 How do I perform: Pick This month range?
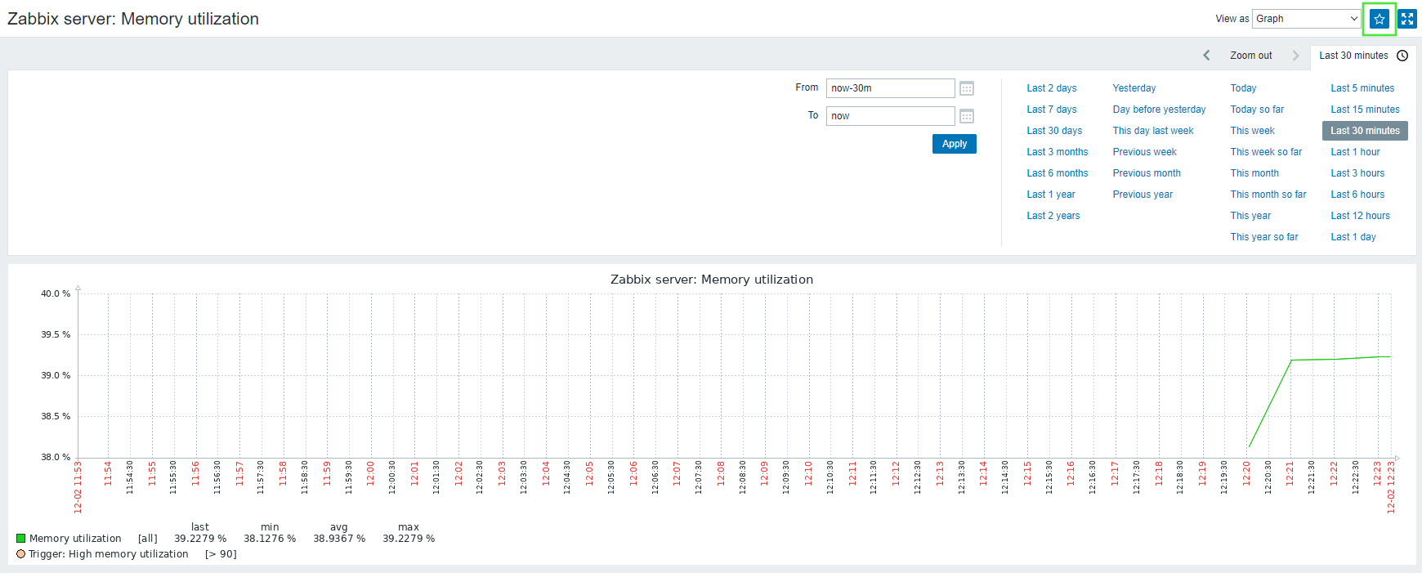(x=1254, y=173)
